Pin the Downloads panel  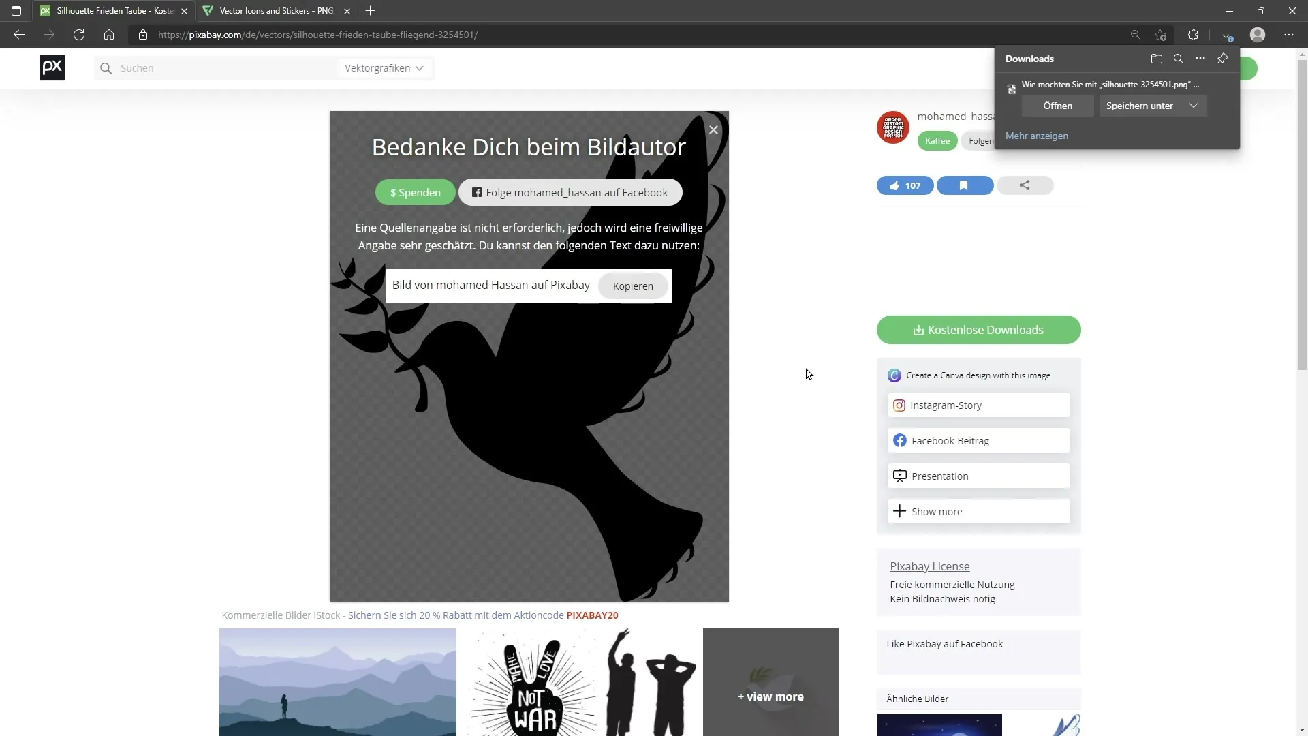[1223, 59]
